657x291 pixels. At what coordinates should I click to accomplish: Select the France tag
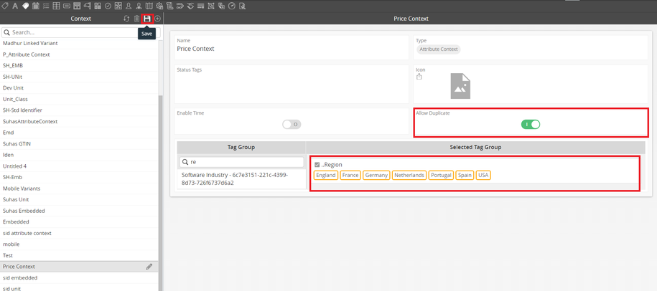click(350, 175)
